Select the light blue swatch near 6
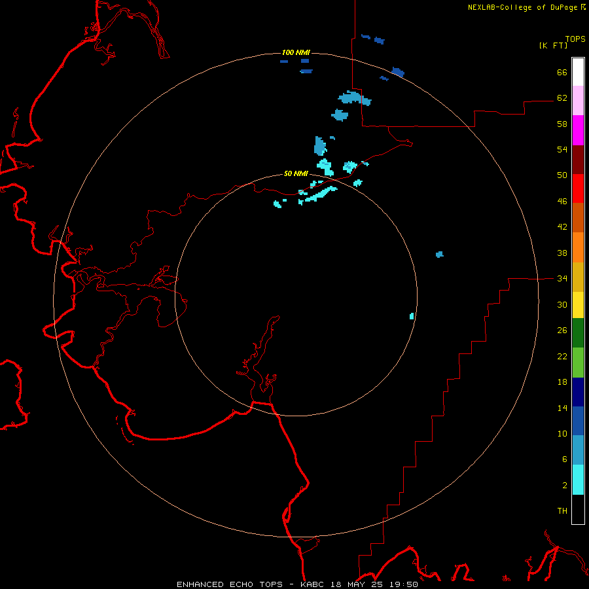Image resolution: width=589 pixels, height=589 pixels. (x=578, y=450)
